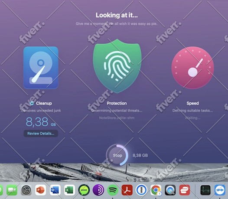Open Adobe Acrobat from the dock
The image size is (228, 199).
tap(127, 190)
